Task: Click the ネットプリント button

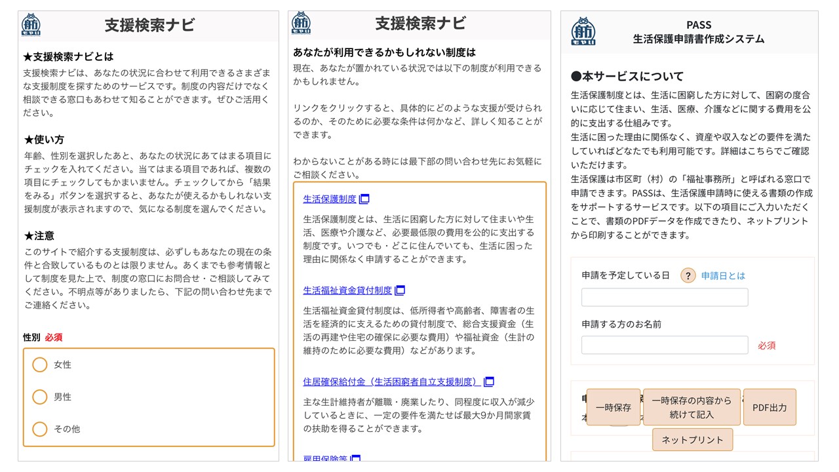Action: click(x=692, y=439)
